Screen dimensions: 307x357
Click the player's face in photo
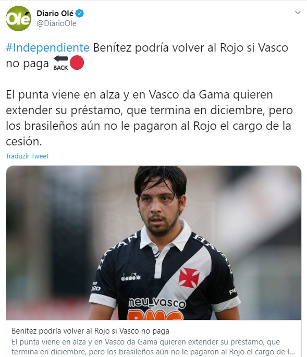(x=159, y=207)
